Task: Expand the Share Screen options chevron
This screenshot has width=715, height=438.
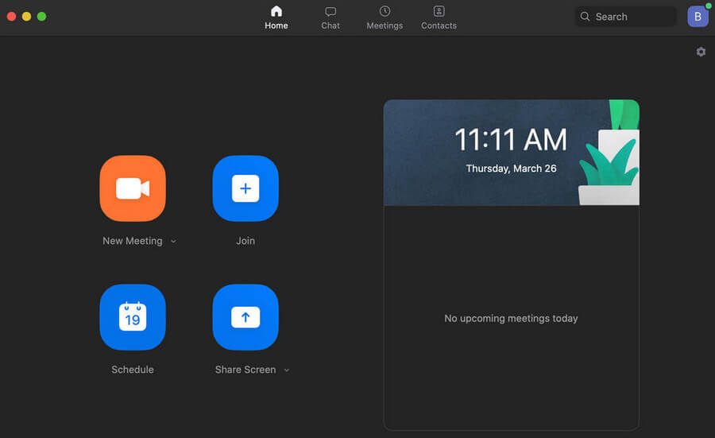Action: 286,370
